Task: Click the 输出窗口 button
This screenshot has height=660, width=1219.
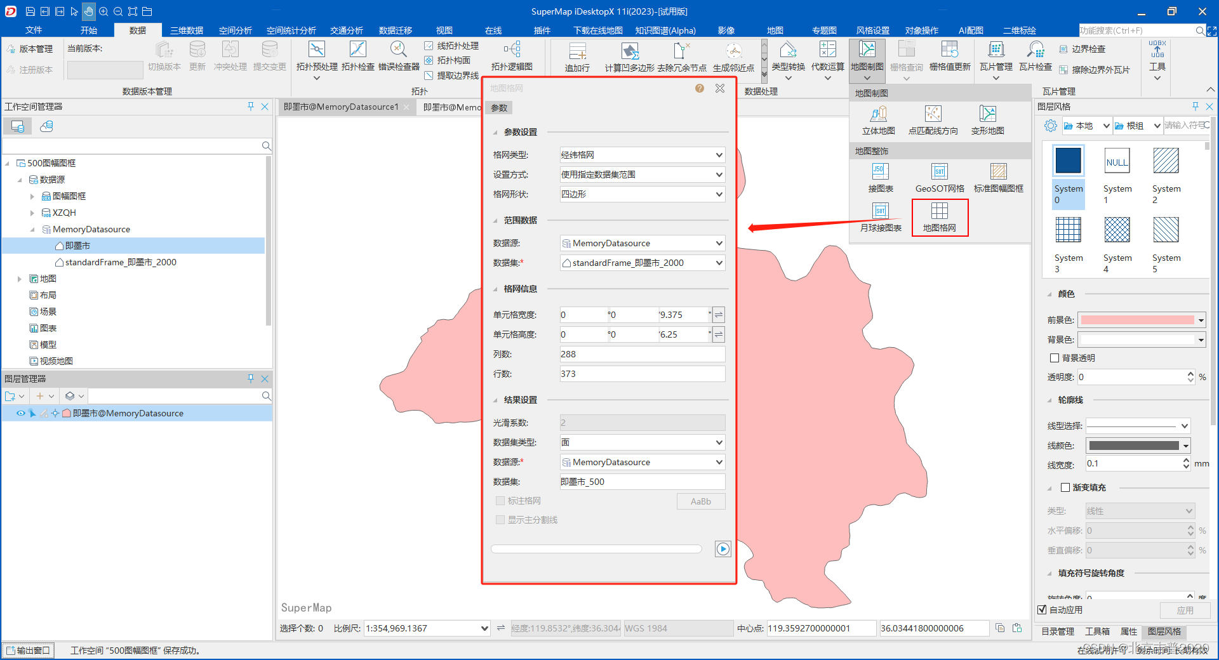Action: point(29,650)
